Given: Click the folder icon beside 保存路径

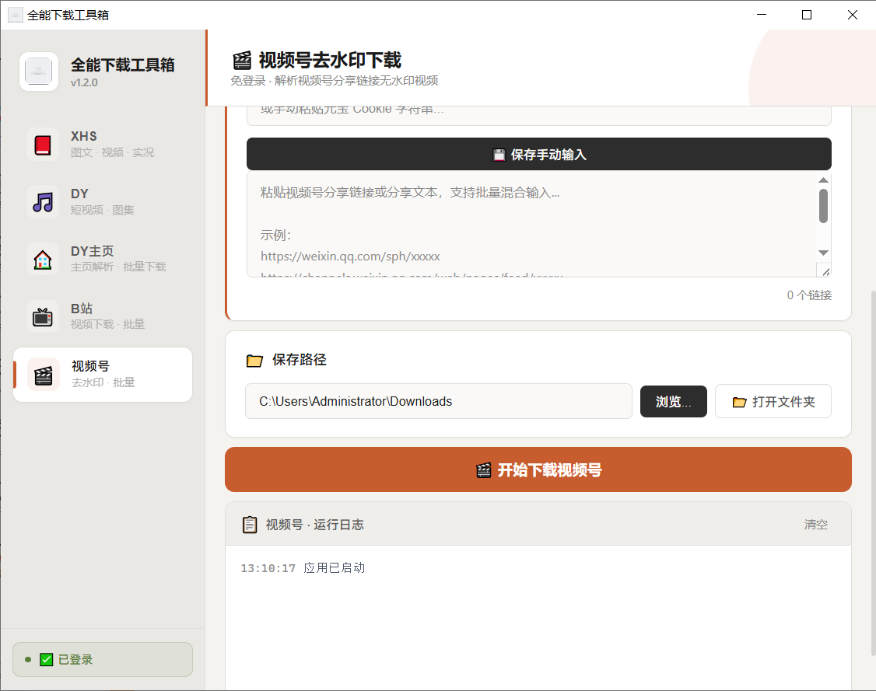Looking at the screenshot, I should pos(254,361).
